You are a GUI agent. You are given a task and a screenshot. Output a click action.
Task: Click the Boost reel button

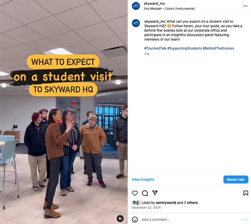(236, 179)
